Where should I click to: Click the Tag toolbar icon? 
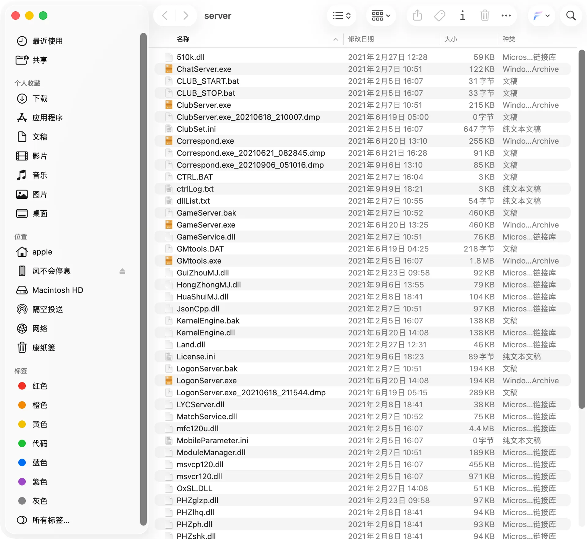pyautogui.click(x=440, y=16)
